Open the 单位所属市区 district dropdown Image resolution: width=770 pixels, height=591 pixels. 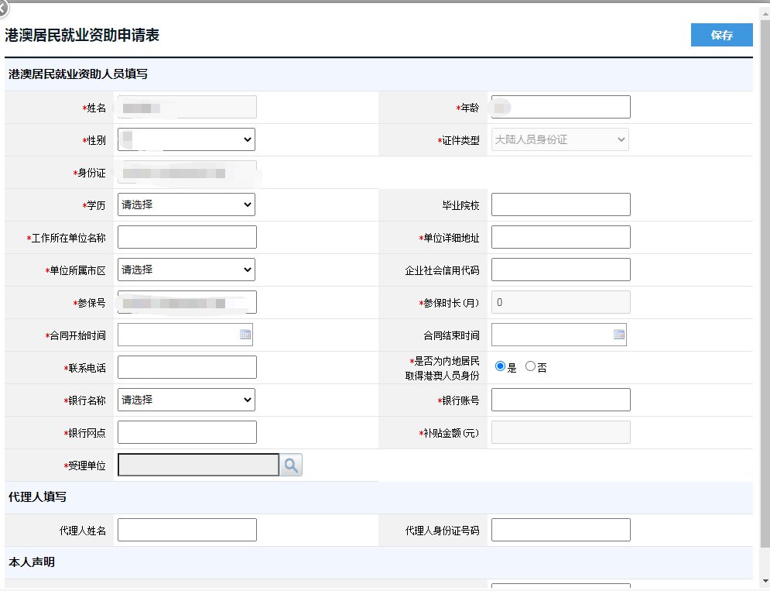click(x=186, y=270)
